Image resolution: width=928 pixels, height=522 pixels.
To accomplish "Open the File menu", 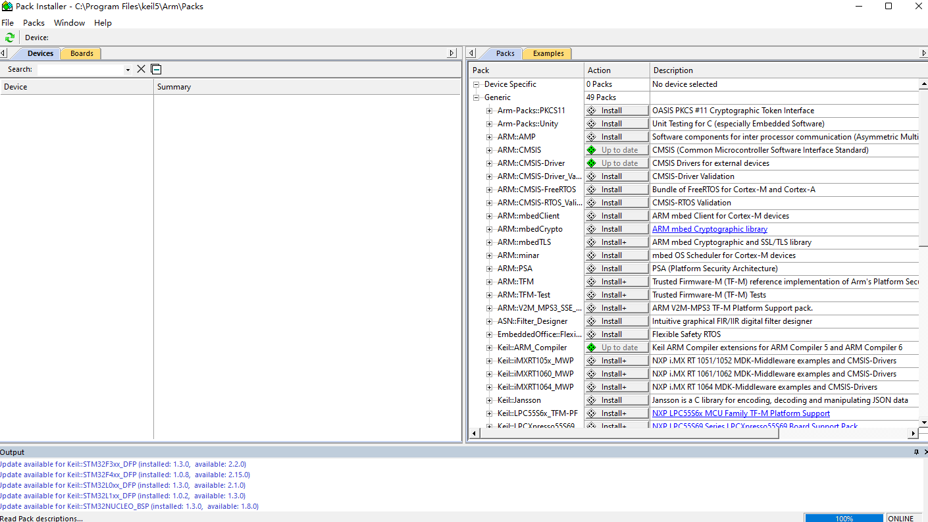I will click(x=8, y=22).
